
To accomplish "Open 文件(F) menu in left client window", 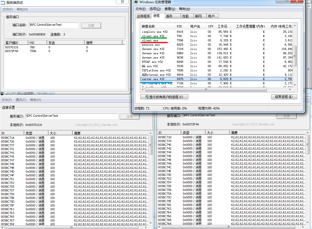I will pyautogui.click(x=7, y=100).
